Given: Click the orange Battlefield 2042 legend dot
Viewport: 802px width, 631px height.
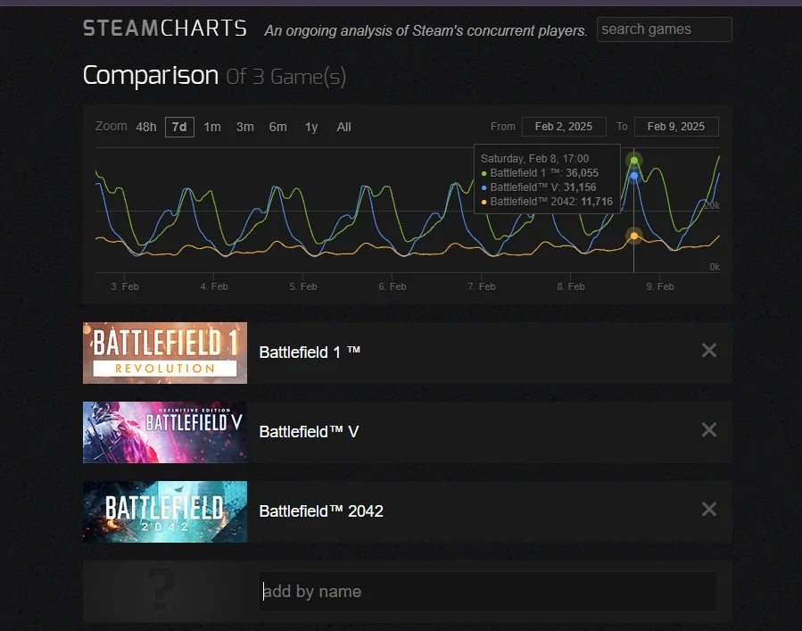Looking at the screenshot, I should click(482, 202).
